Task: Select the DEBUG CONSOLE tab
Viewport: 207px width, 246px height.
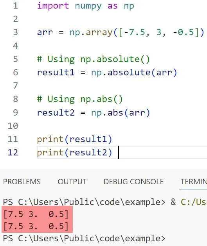Action: (133, 182)
